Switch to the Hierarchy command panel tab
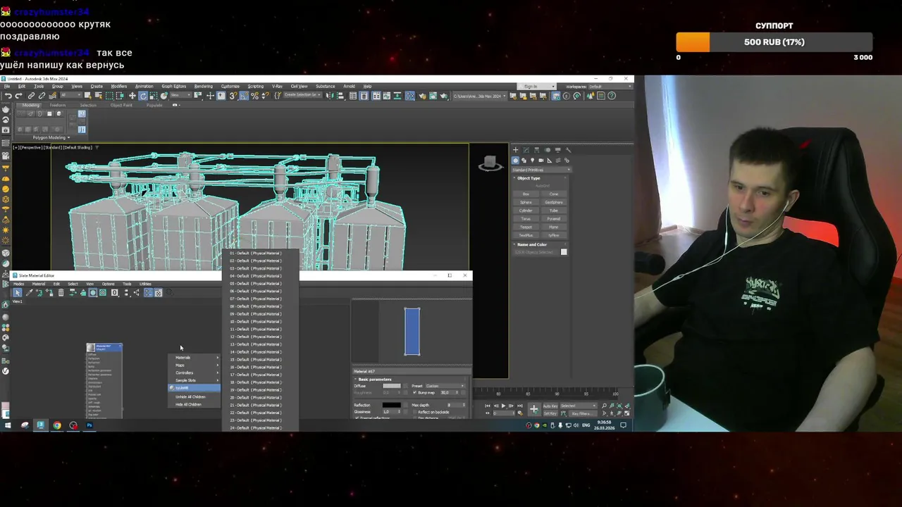The width and height of the screenshot is (902, 507). click(x=537, y=150)
